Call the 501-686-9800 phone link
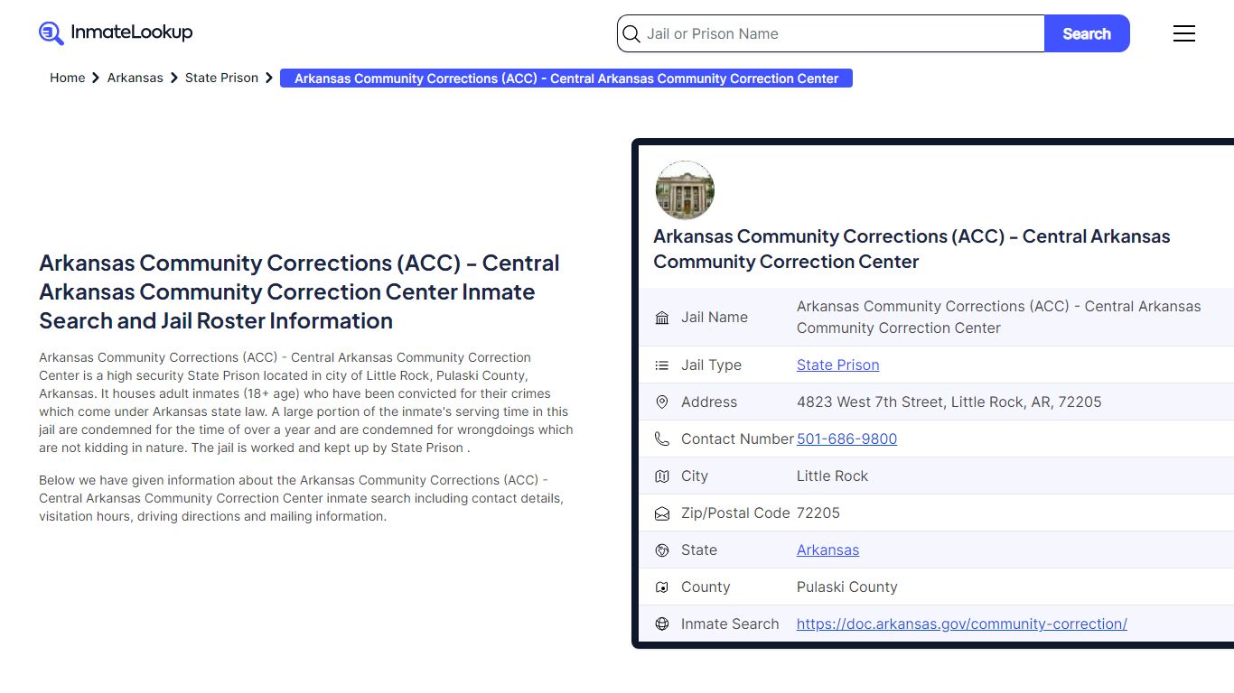The height and width of the screenshot is (693, 1234). click(846, 439)
